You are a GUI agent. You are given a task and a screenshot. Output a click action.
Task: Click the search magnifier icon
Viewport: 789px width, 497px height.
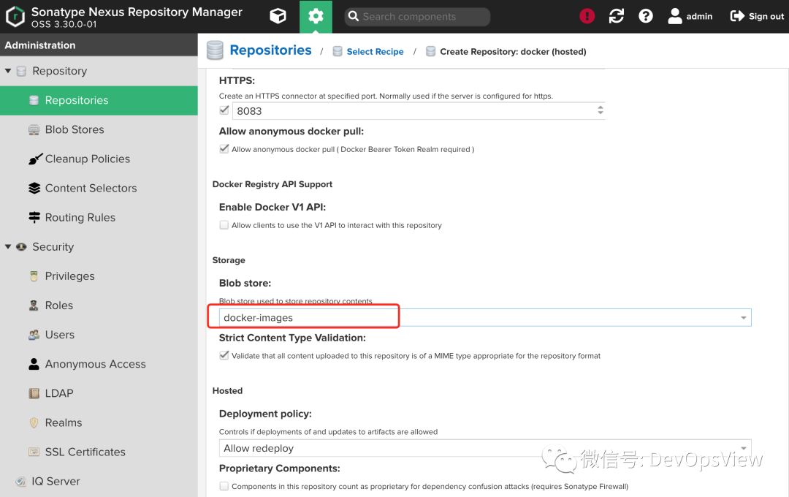354,16
